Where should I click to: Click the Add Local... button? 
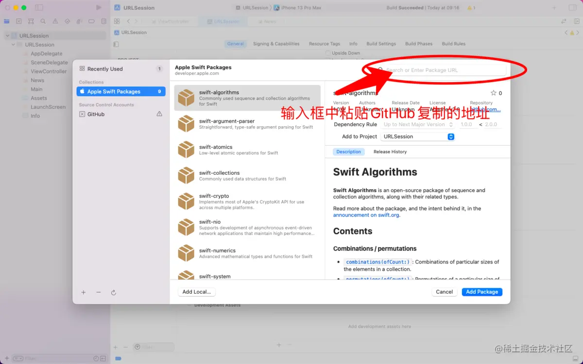click(197, 292)
